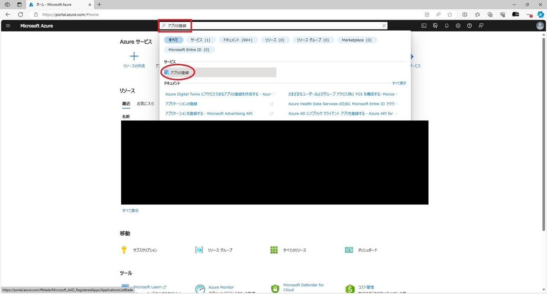Screen dimensions: 547x294
Task: Select the サブスクリプション key icon
Action: click(123, 250)
